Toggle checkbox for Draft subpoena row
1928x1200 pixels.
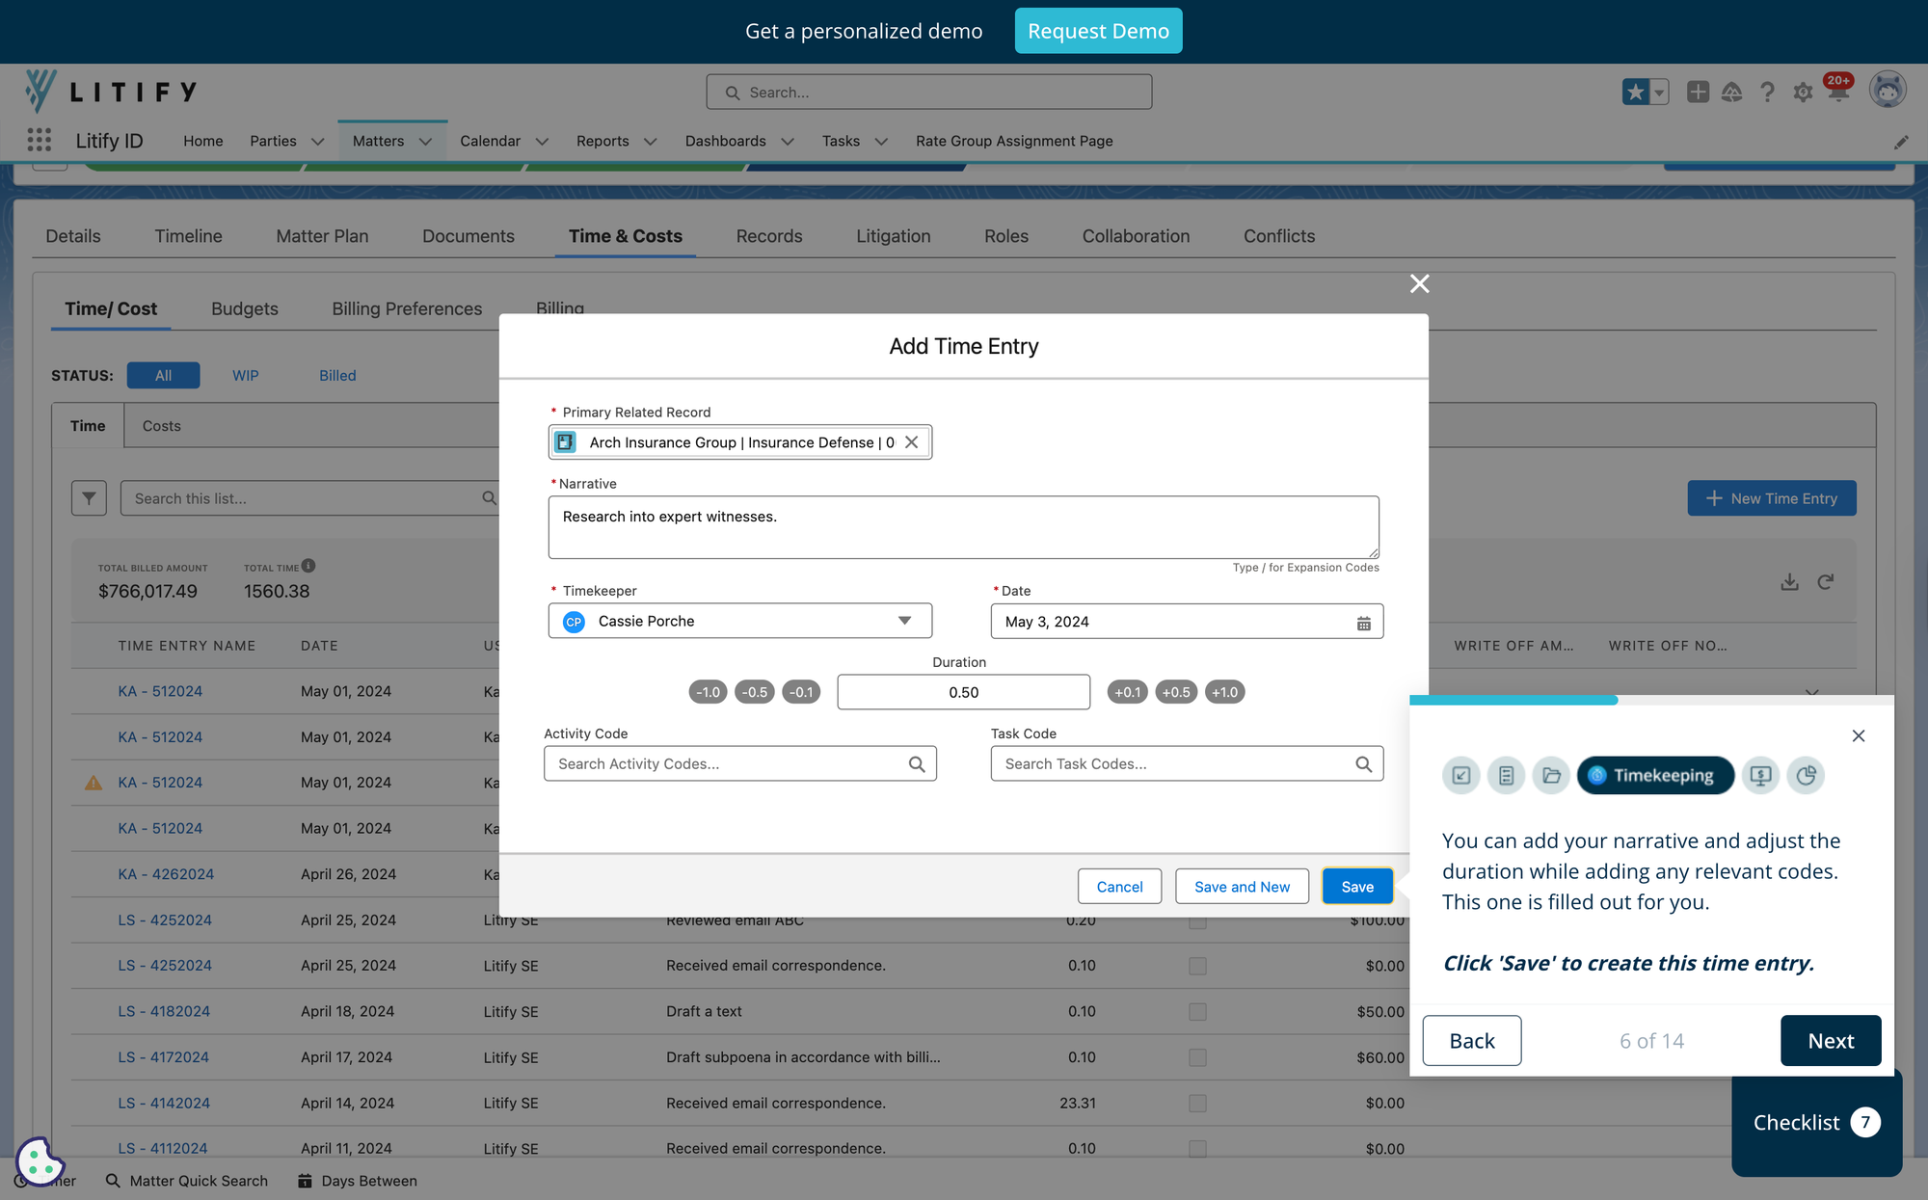[x=1197, y=1057]
